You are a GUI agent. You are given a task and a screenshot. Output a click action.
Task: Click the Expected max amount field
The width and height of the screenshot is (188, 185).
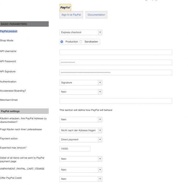pos(75,149)
